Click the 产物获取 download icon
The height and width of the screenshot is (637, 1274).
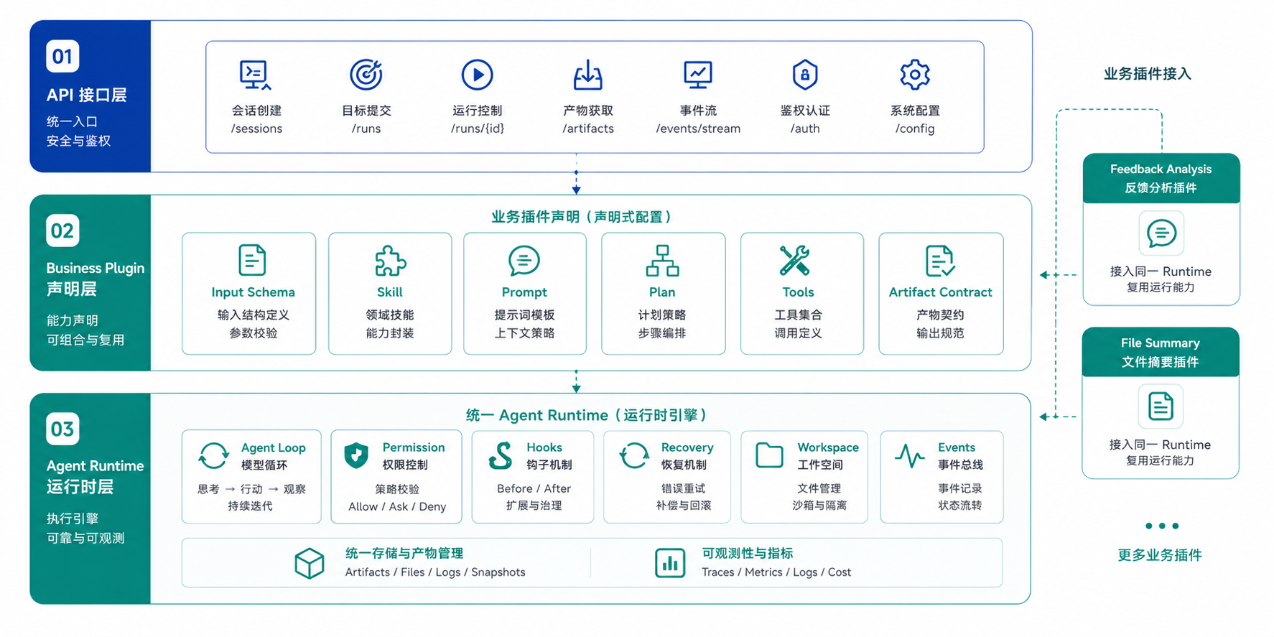(x=587, y=75)
